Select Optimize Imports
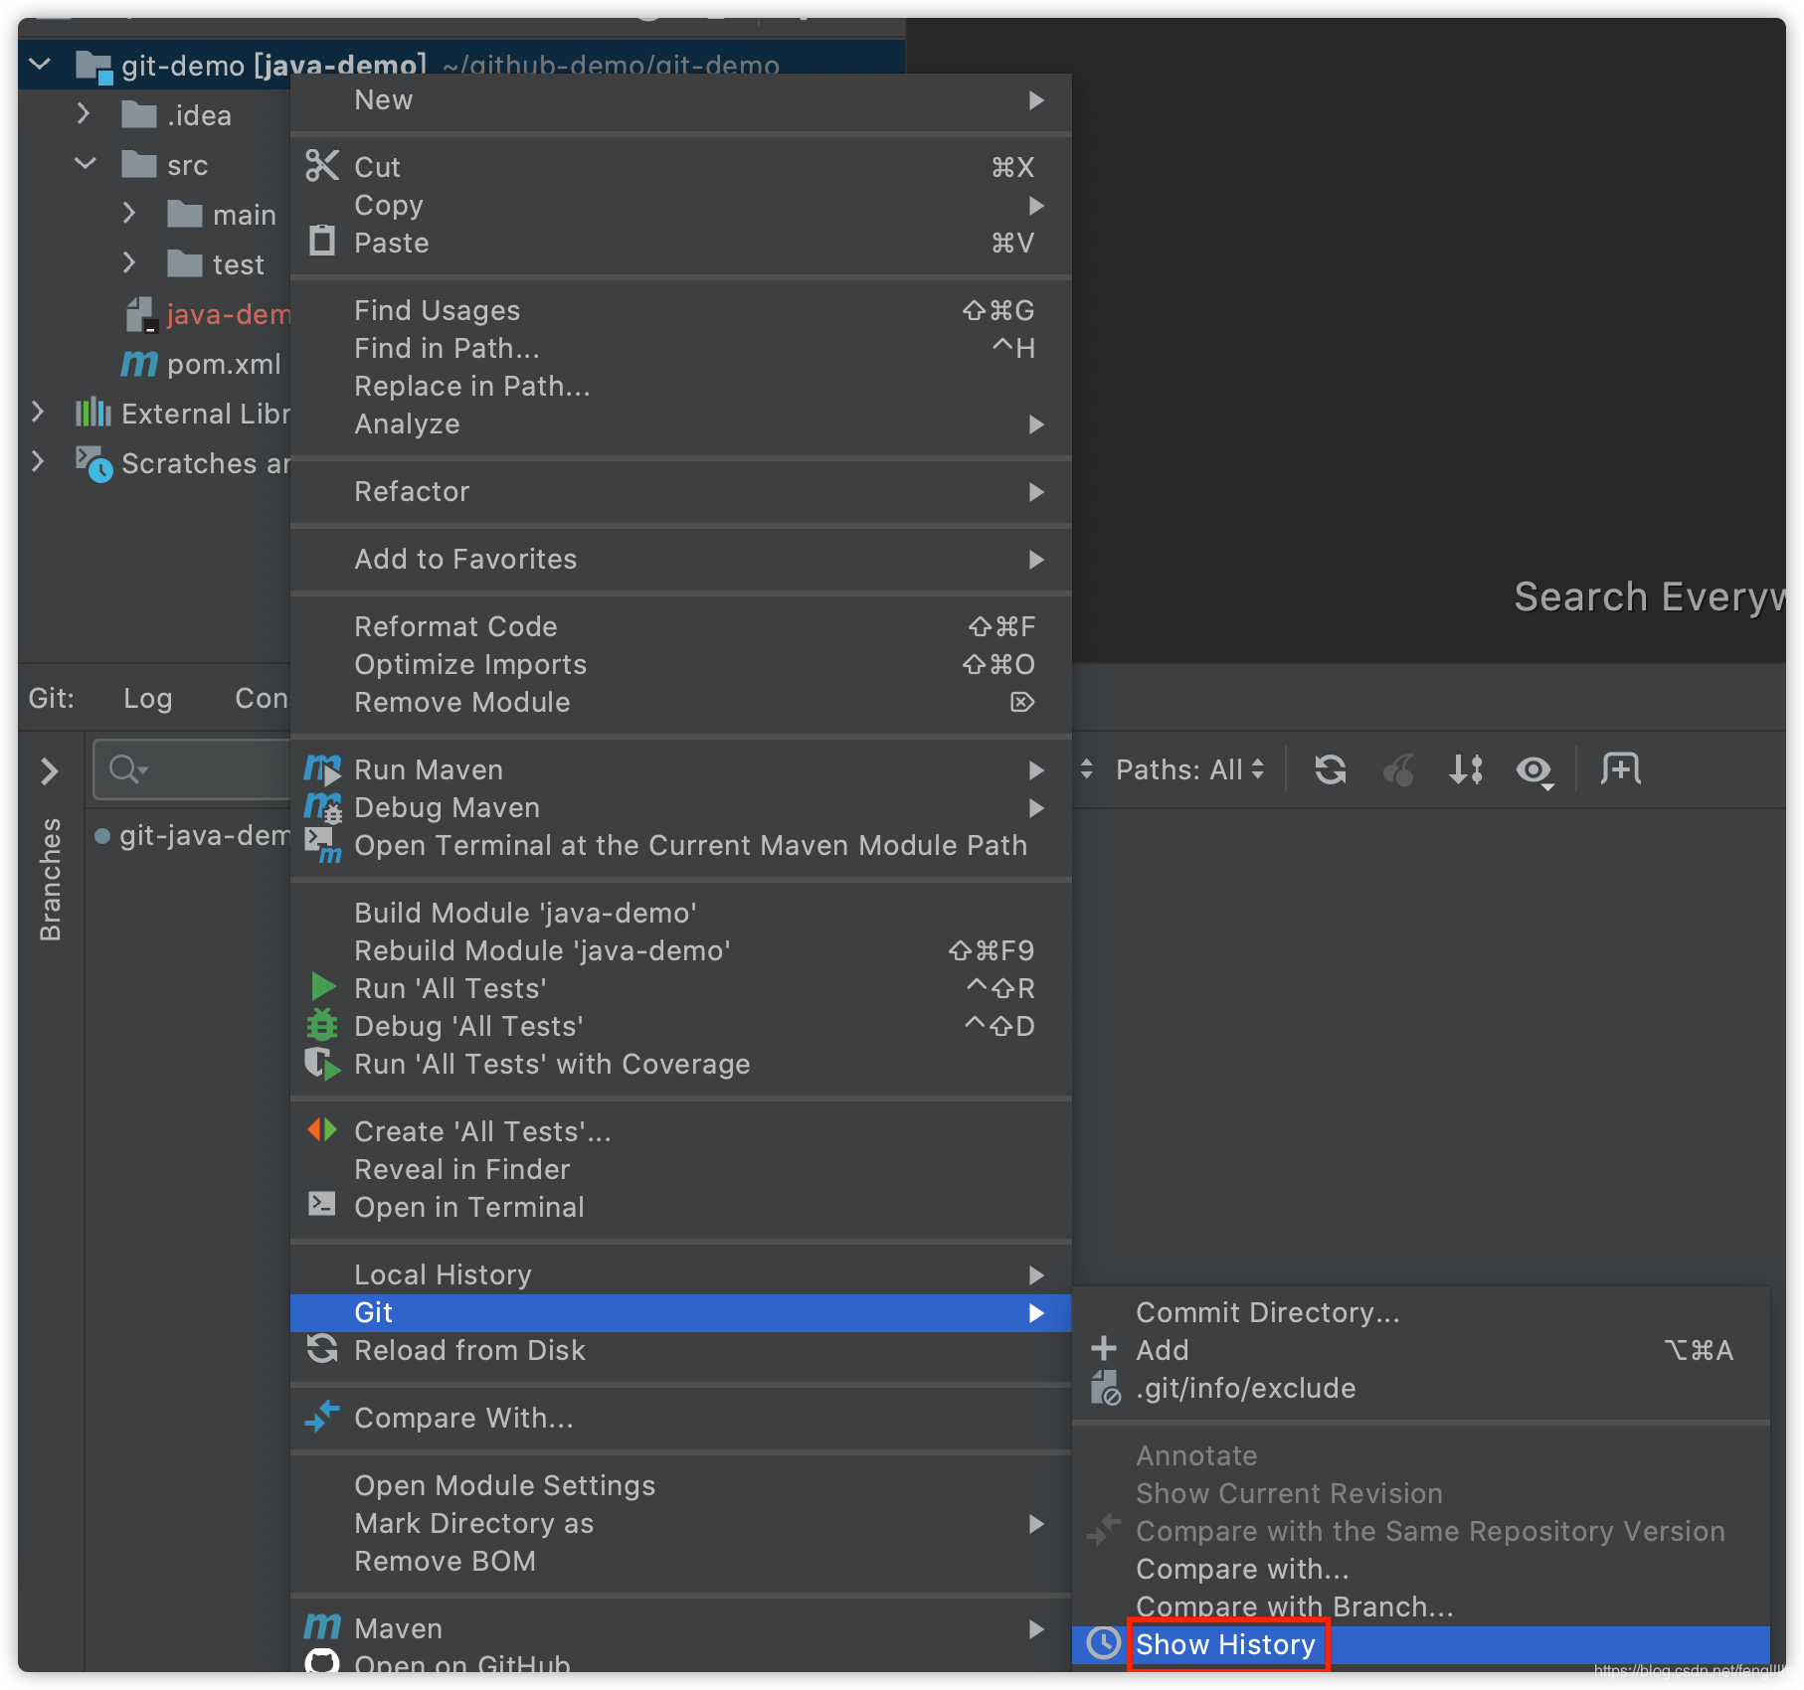Viewport: 1804px width, 1690px height. click(681, 664)
